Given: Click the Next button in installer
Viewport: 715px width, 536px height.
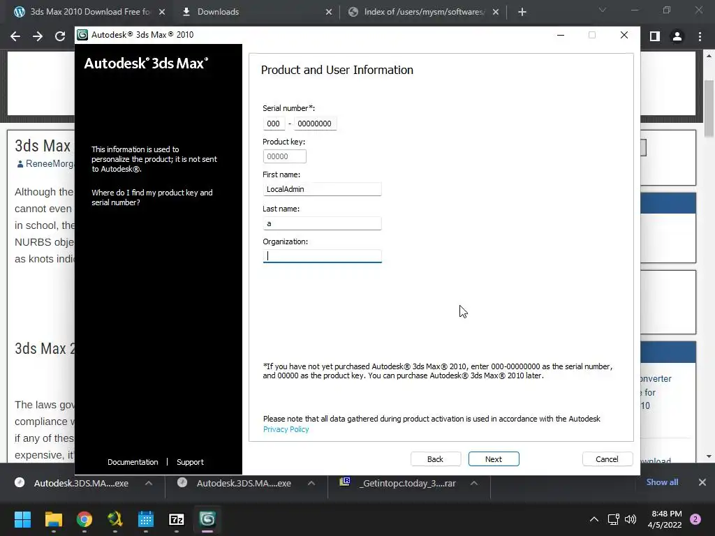Looking at the screenshot, I should (494, 459).
